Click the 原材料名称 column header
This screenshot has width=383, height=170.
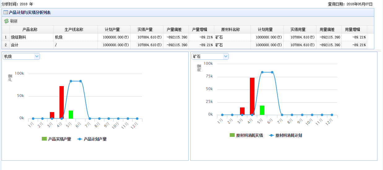pos(230,29)
